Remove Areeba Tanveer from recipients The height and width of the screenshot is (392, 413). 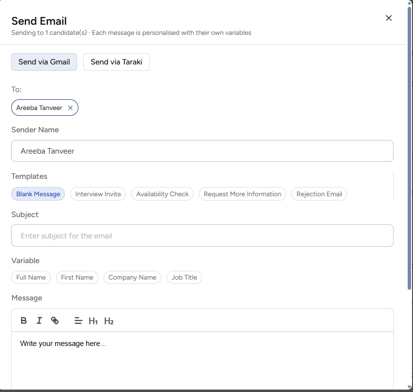(x=70, y=108)
